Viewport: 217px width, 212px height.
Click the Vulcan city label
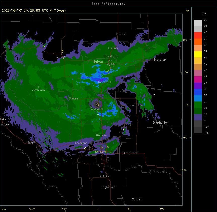coord(137,199)
